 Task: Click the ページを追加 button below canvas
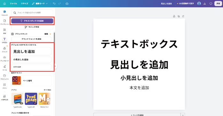tap(137, 115)
